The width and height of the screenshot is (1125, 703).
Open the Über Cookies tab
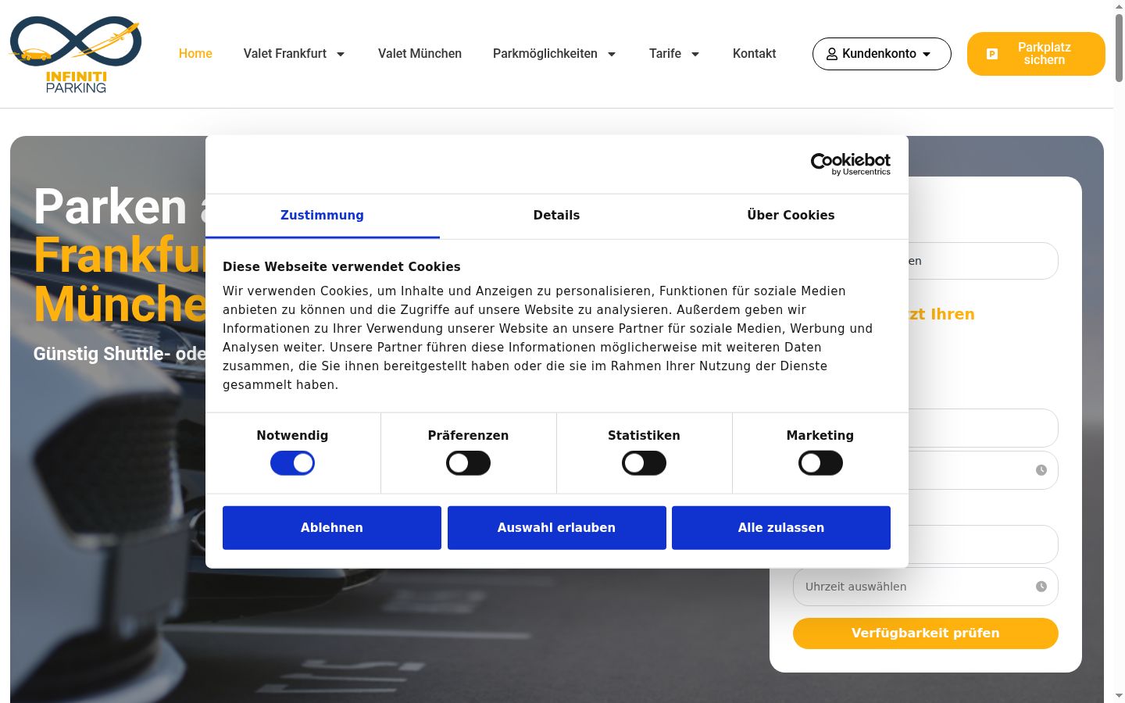(x=791, y=216)
